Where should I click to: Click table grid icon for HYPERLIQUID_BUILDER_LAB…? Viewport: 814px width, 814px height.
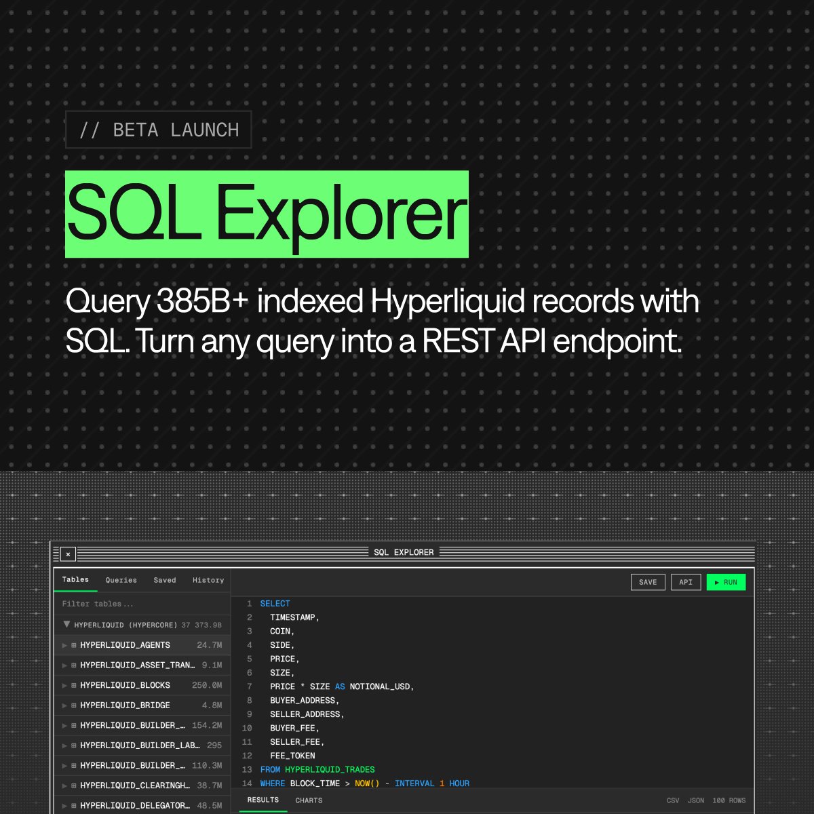[x=74, y=745]
